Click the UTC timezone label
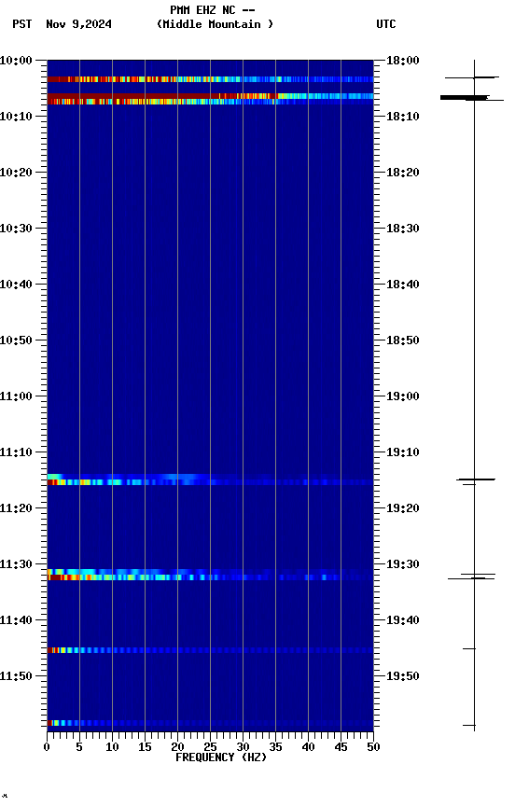Image resolution: width=515 pixels, height=806 pixels. [x=386, y=24]
